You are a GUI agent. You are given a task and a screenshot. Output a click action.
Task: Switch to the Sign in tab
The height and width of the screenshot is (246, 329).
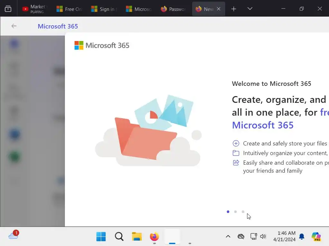[x=104, y=9]
